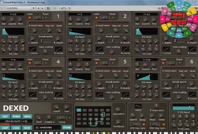The height and width of the screenshot is (134, 198).
Task: Click operator 1 EG envelope display
Action: 13,31
